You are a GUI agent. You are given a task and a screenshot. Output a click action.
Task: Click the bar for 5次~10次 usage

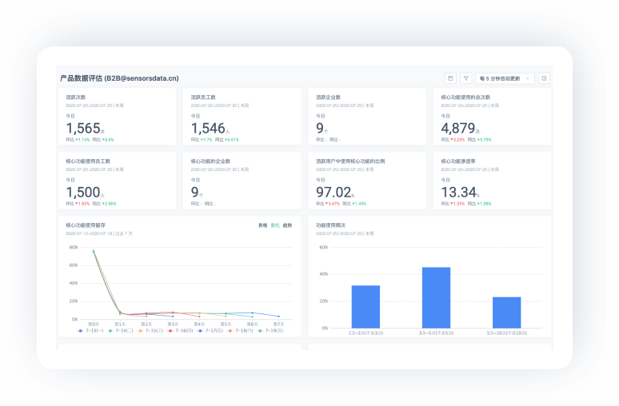coord(506,312)
